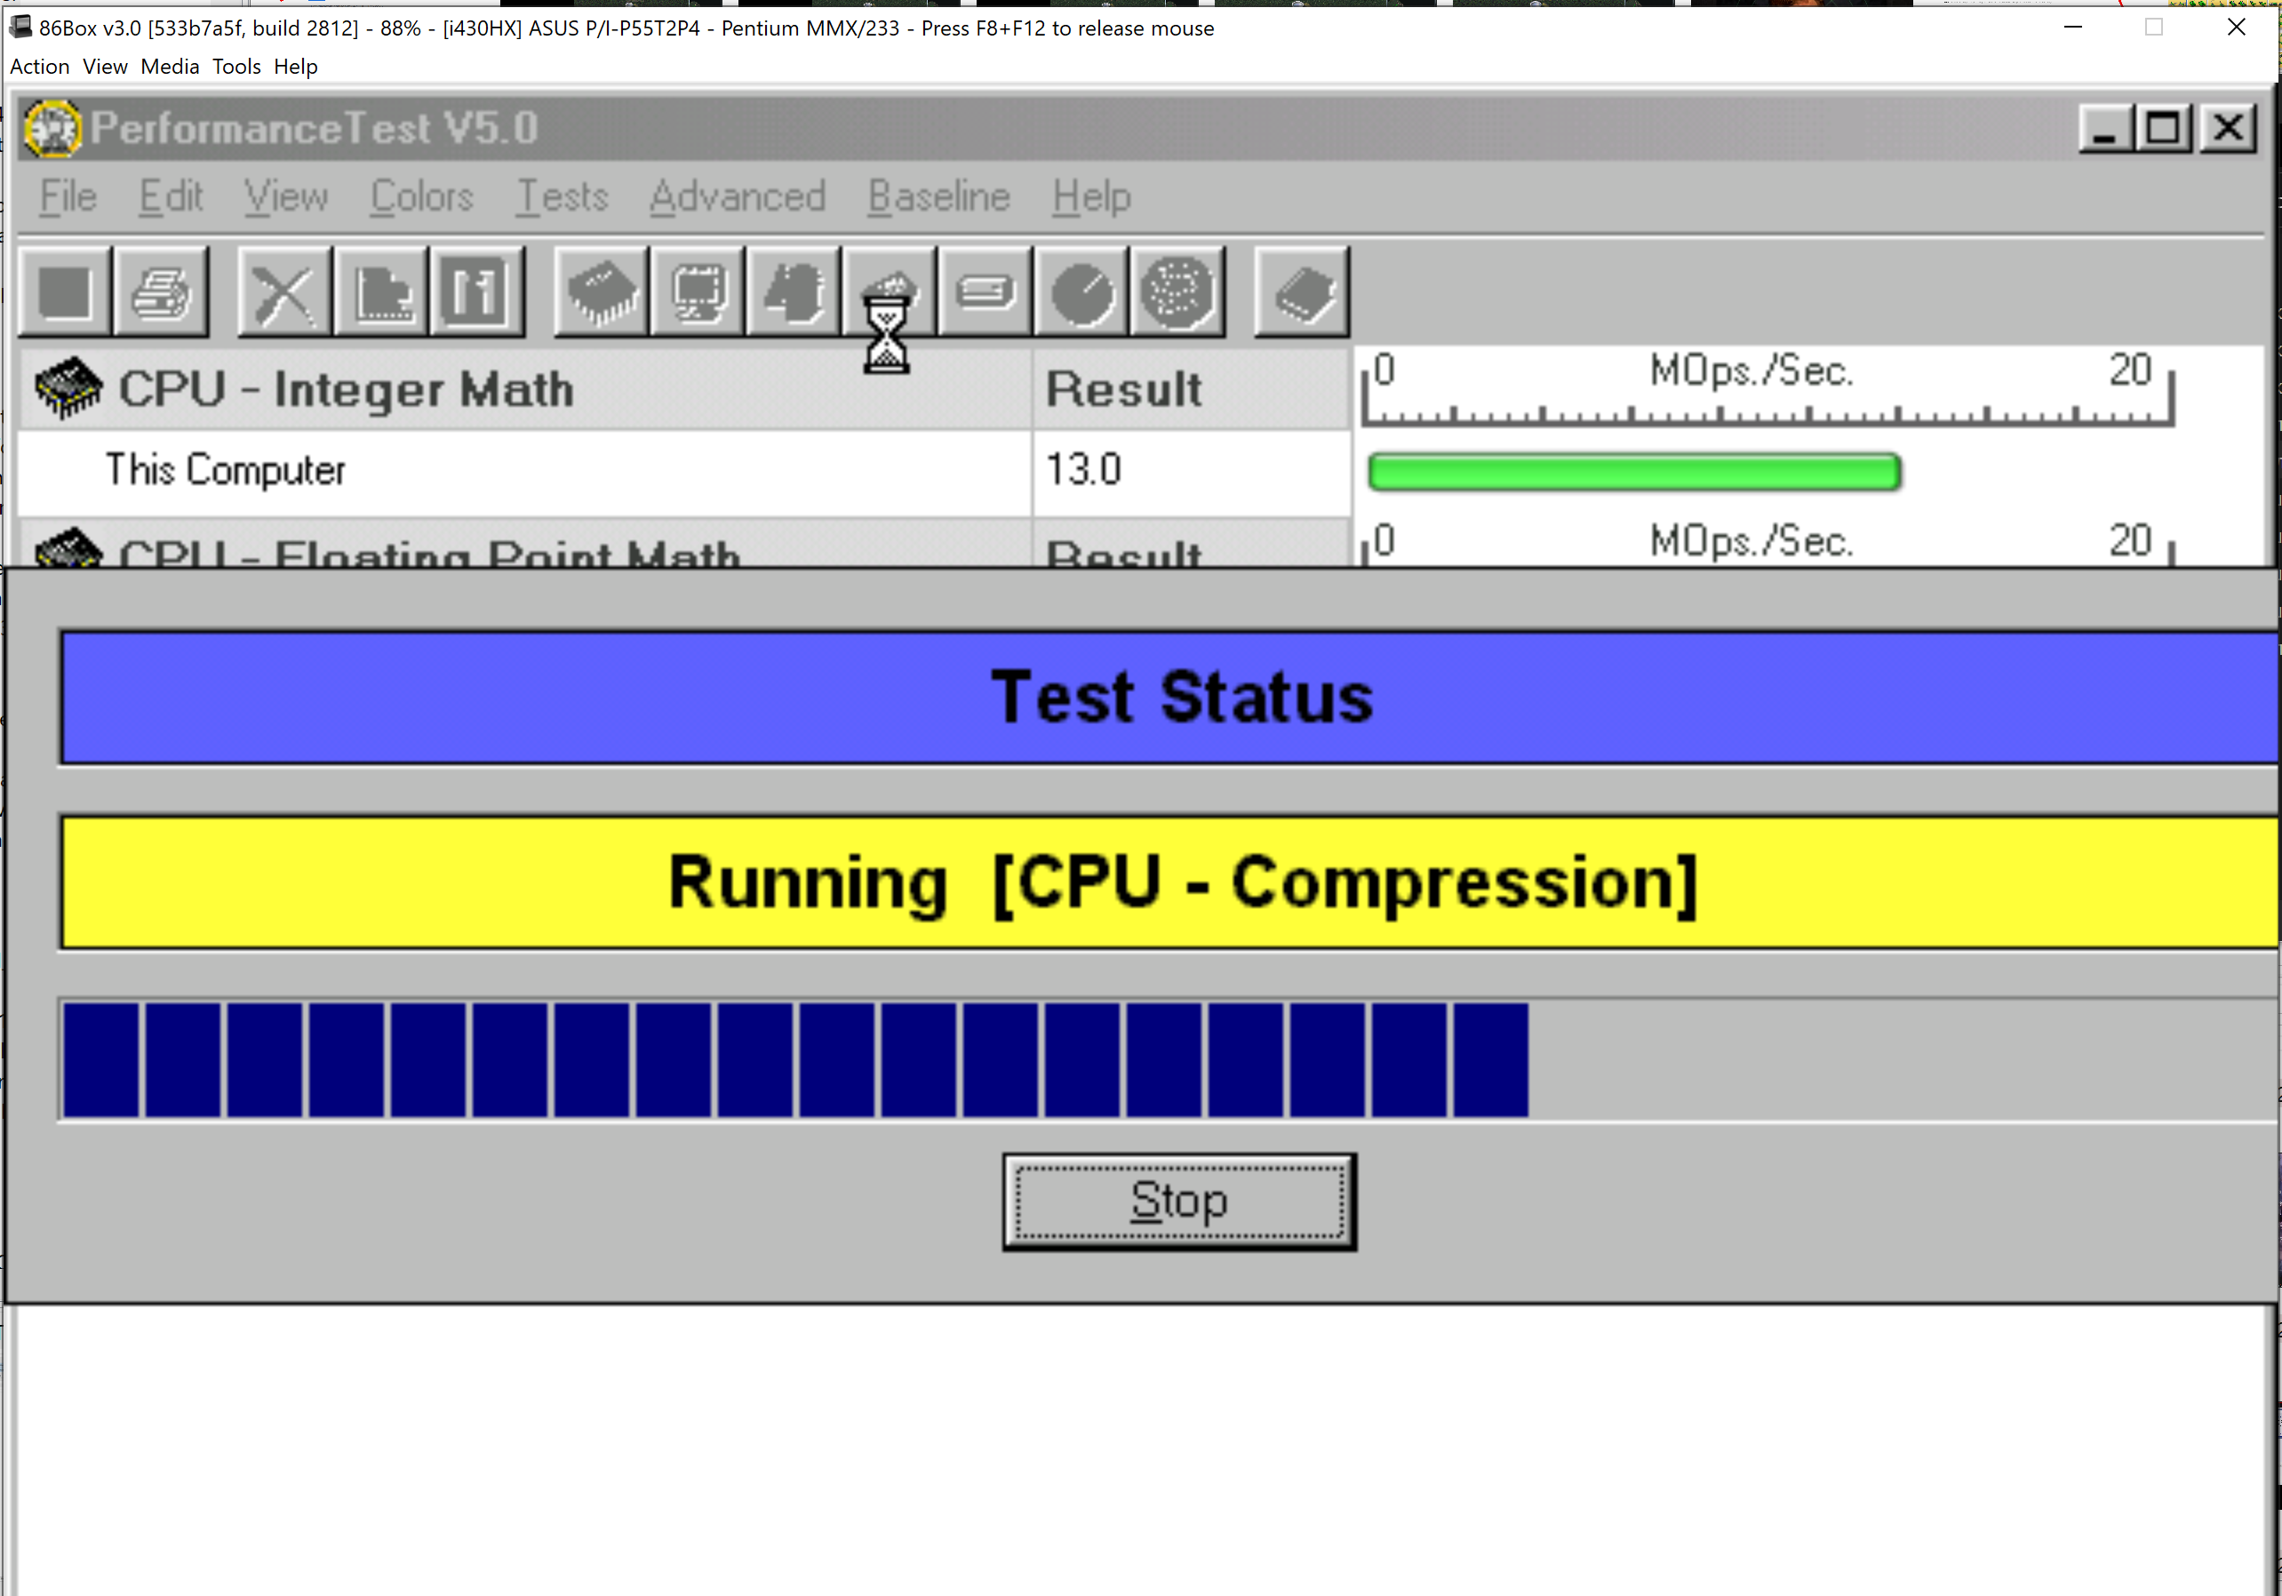Select the This Computer result row

click(227, 470)
